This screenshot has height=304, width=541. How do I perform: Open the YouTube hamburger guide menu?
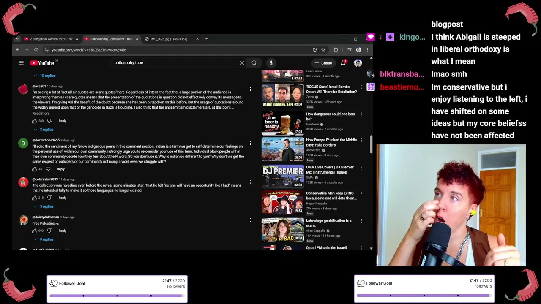pyautogui.click(x=21, y=63)
